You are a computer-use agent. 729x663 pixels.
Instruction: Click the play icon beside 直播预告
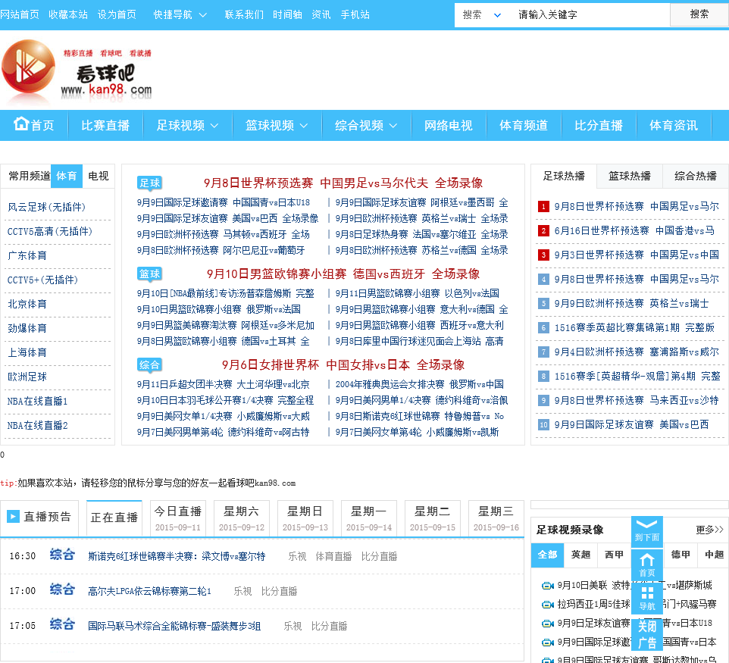[13, 516]
